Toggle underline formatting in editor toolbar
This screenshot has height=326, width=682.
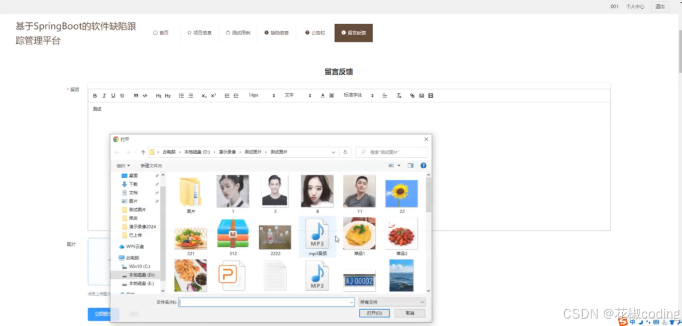(x=113, y=96)
